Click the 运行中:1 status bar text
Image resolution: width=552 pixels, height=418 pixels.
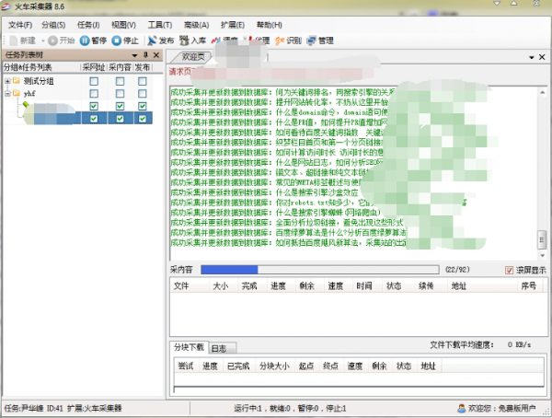pyautogui.click(x=247, y=409)
